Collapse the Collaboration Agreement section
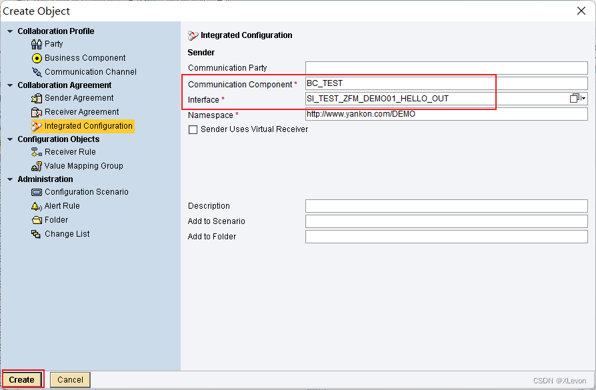Image resolution: width=596 pixels, height=390 pixels. pos(10,85)
